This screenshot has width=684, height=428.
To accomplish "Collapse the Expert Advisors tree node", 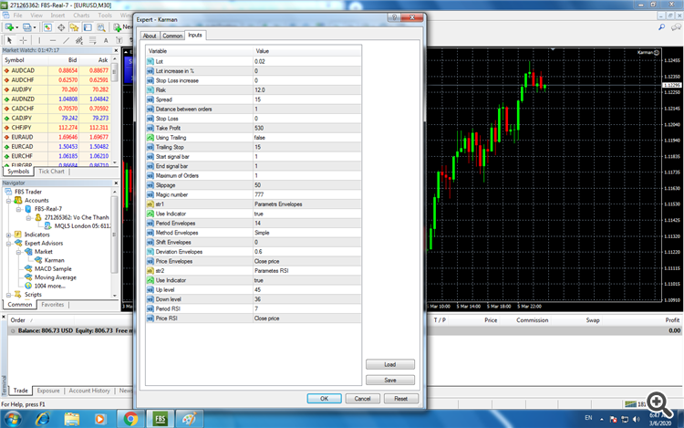I will click(8, 243).
